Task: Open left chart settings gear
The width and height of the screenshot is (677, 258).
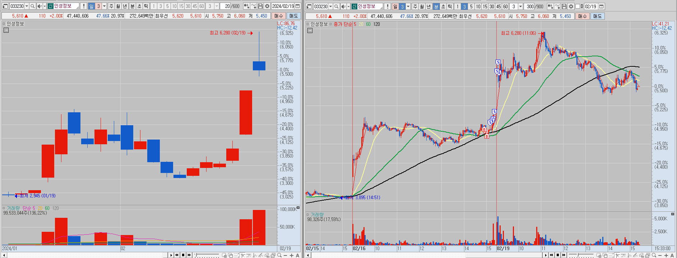Action: pyautogui.click(x=267, y=6)
